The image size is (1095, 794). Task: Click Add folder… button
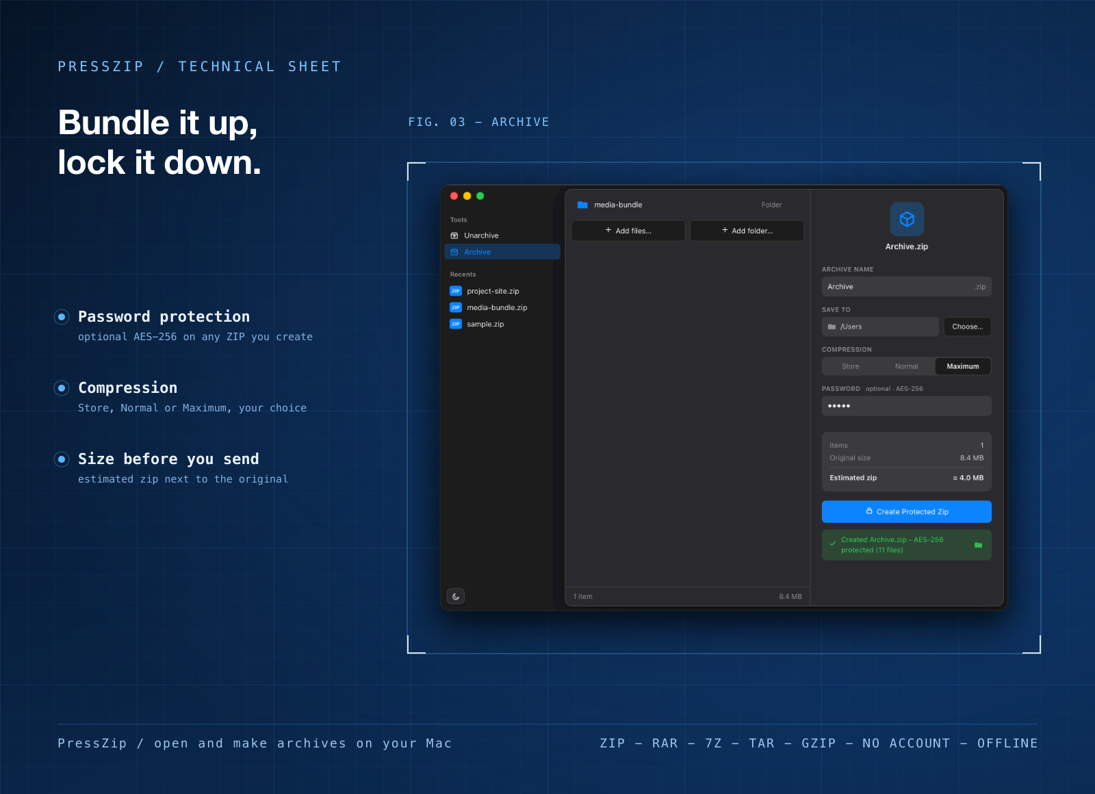click(x=747, y=231)
